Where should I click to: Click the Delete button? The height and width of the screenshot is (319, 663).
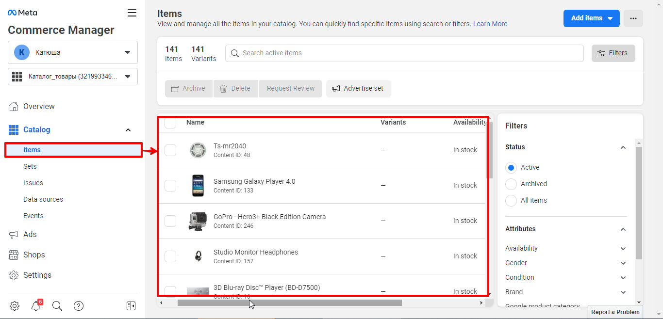click(x=235, y=88)
